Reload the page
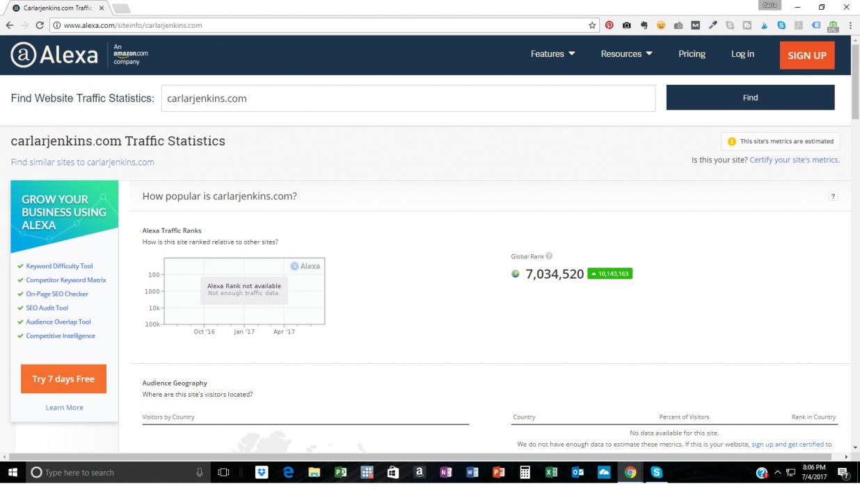The width and height of the screenshot is (860, 498). point(40,25)
